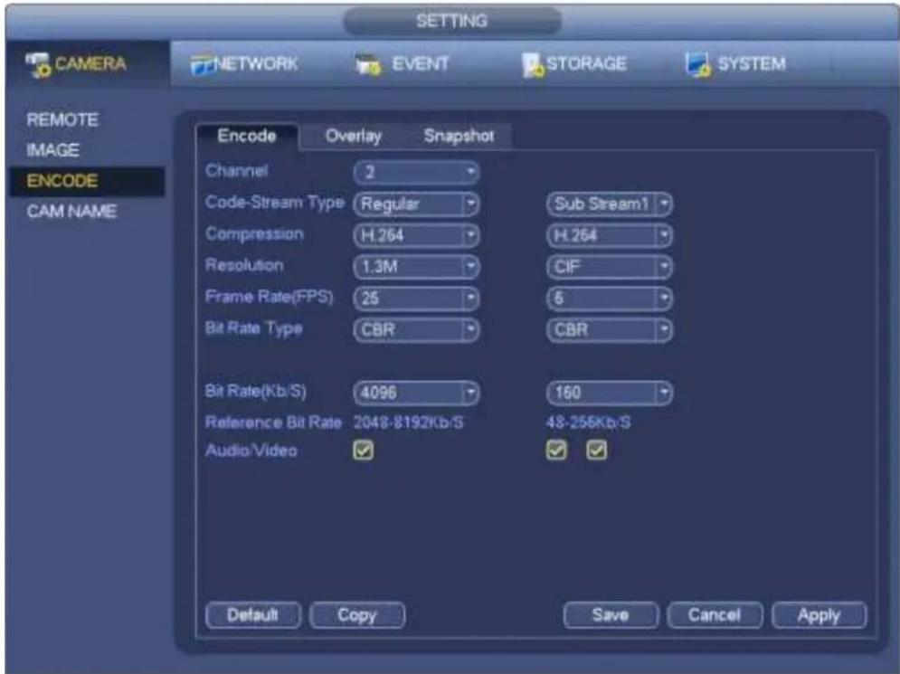Open the Channel dropdown showing 2
900x674 pixels.
click(416, 172)
